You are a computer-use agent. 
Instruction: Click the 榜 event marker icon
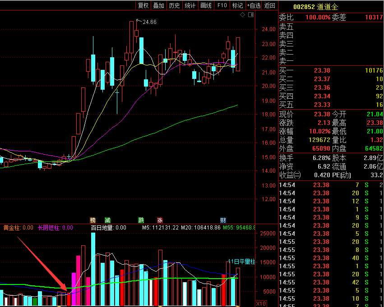93,220
